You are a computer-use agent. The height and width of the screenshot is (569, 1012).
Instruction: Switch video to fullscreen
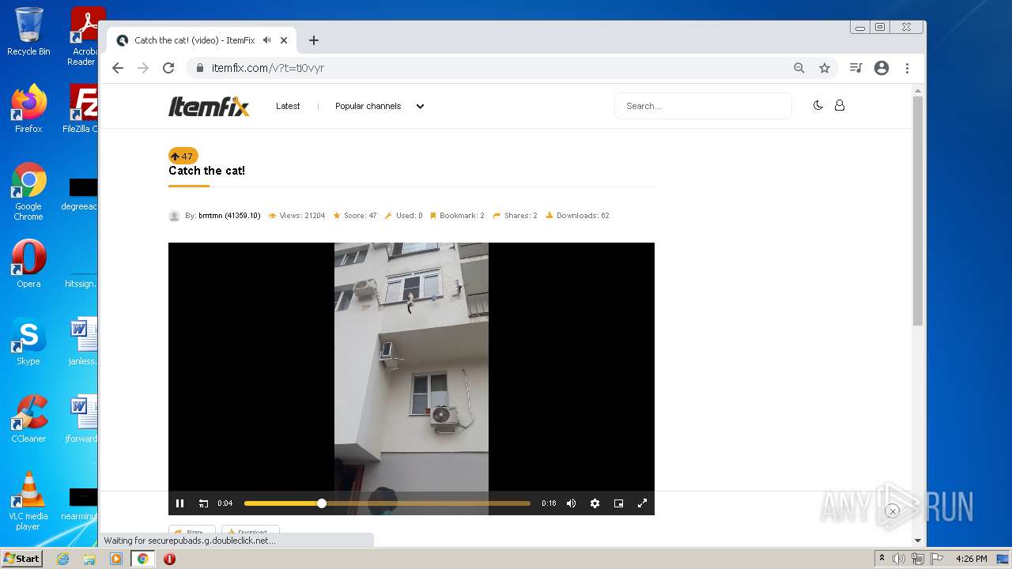[642, 503]
